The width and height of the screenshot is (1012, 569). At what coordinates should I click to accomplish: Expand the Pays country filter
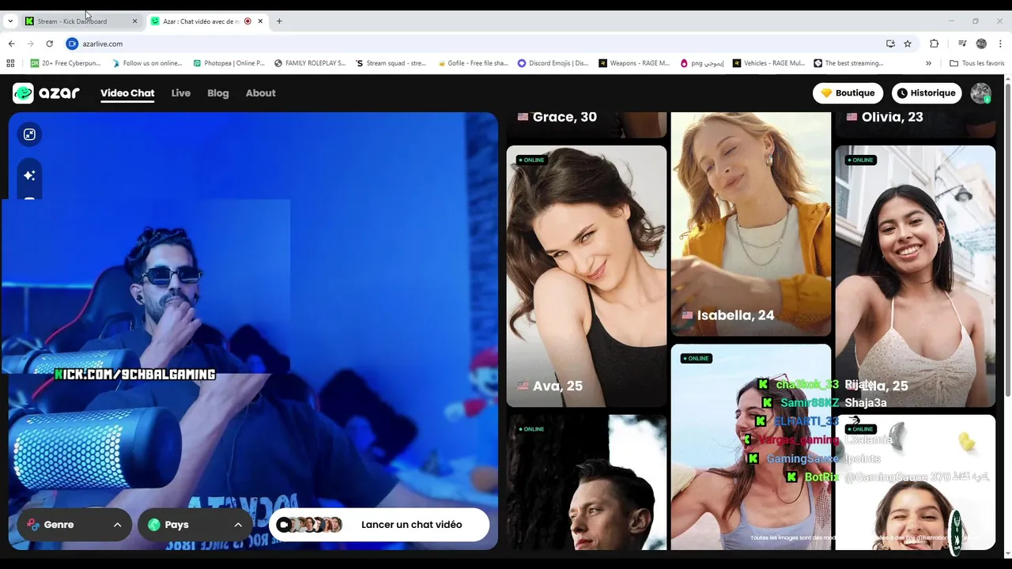(x=195, y=525)
